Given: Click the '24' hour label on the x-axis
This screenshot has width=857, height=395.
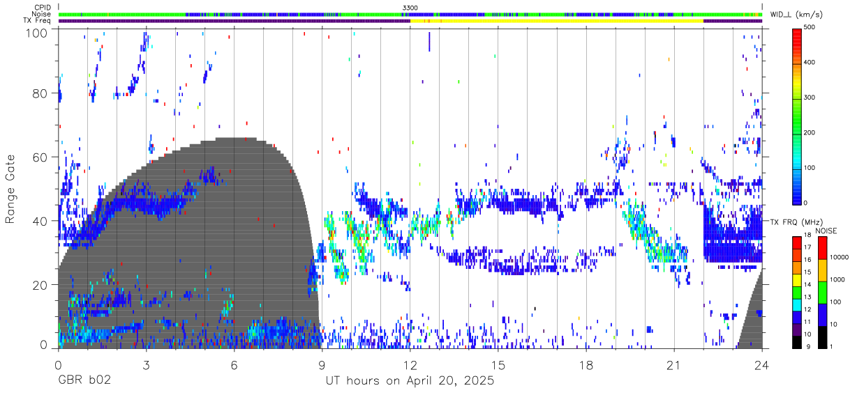Looking at the screenshot, I should (761, 365).
